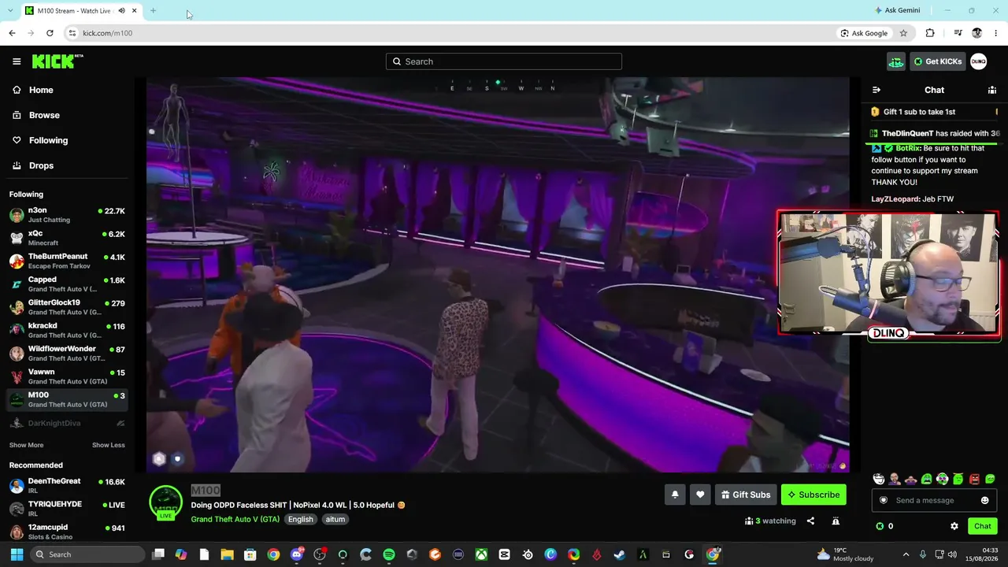Insert the trollface emote
This screenshot has width=1008, height=567.
tap(879, 479)
